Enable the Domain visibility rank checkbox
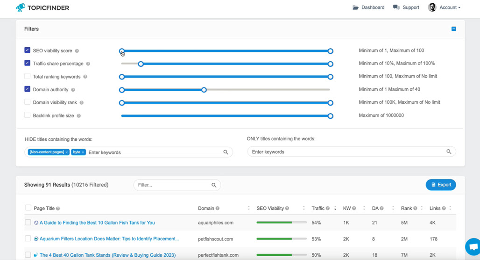Screen dimensions: 480x260 pyautogui.click(x=27, y=102)
